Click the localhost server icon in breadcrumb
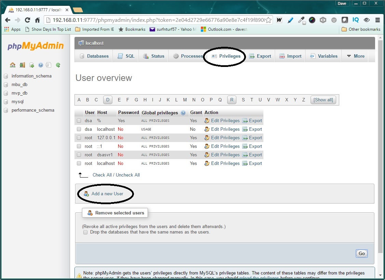 point(81,43)
